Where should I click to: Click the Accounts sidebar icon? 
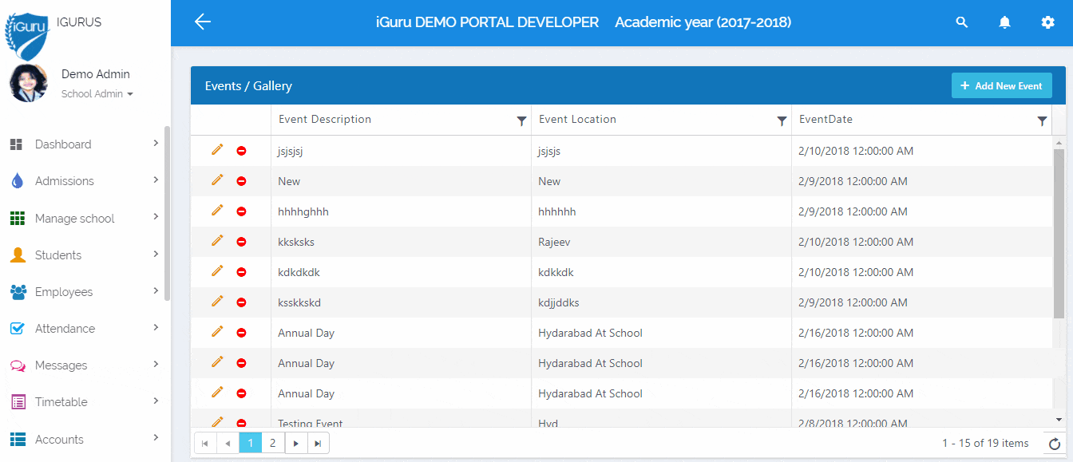18,440
